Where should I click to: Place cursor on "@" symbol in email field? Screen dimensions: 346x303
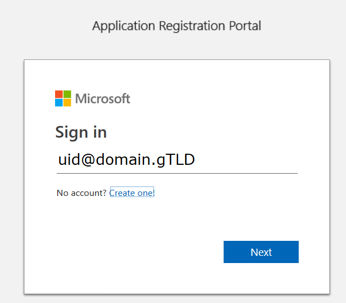click(87, 160)
